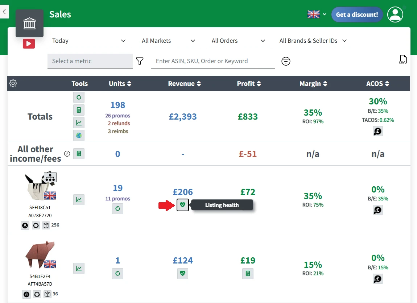Click the globe icon in Totals tools
Screen dimensions: 417x303
coord(79,136)
